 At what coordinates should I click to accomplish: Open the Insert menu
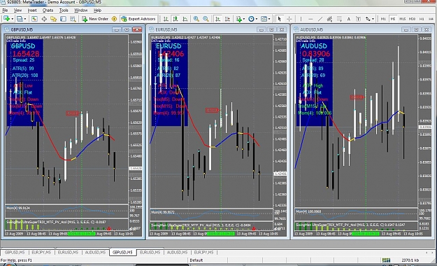32,10
